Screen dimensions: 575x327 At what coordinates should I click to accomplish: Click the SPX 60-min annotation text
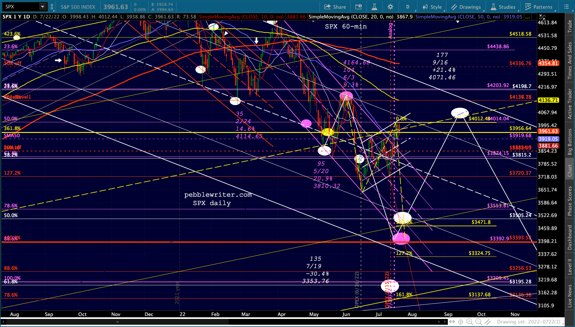[x=346, y=27]
